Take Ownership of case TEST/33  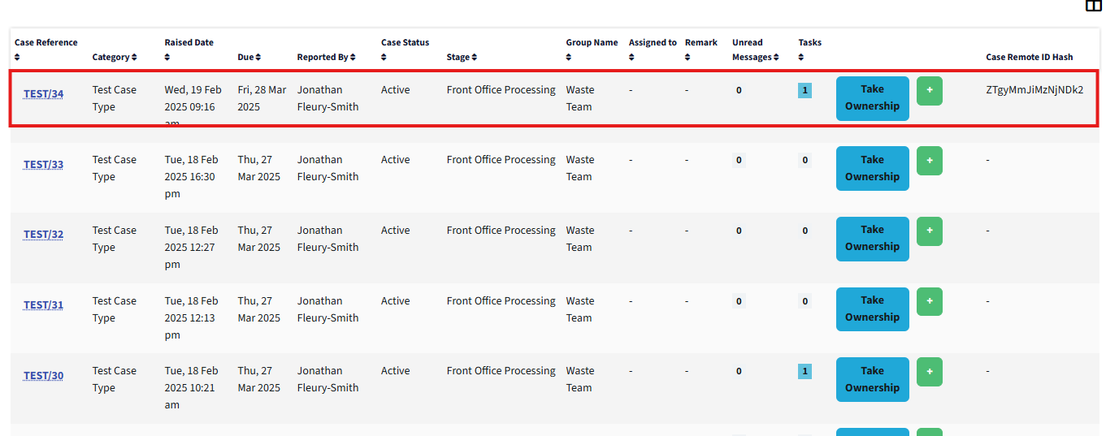coord(873,169)
